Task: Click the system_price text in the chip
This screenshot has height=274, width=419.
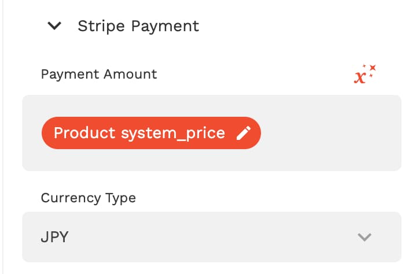Action: click(x=173, y=133)
